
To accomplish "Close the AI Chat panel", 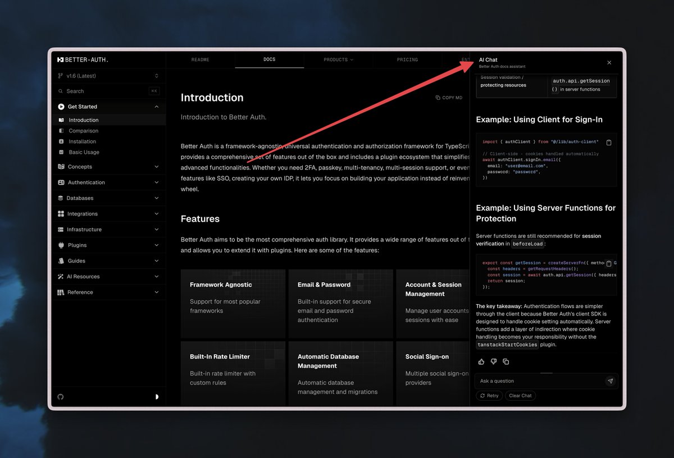I will pyautogui.click(x=609, y=63).
